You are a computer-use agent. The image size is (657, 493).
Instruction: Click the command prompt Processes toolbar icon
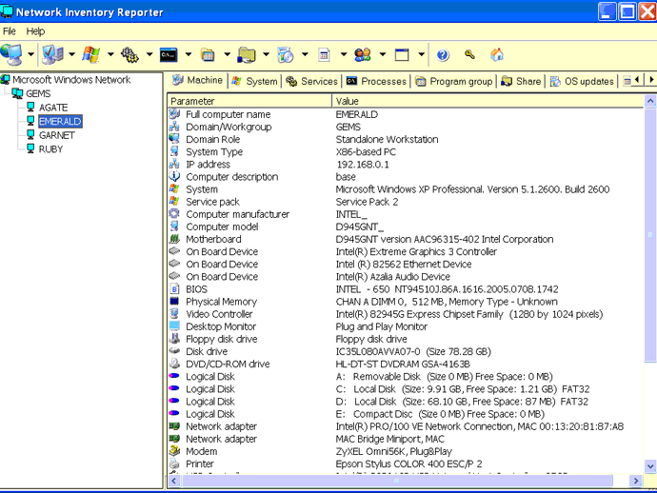point(169,54)
